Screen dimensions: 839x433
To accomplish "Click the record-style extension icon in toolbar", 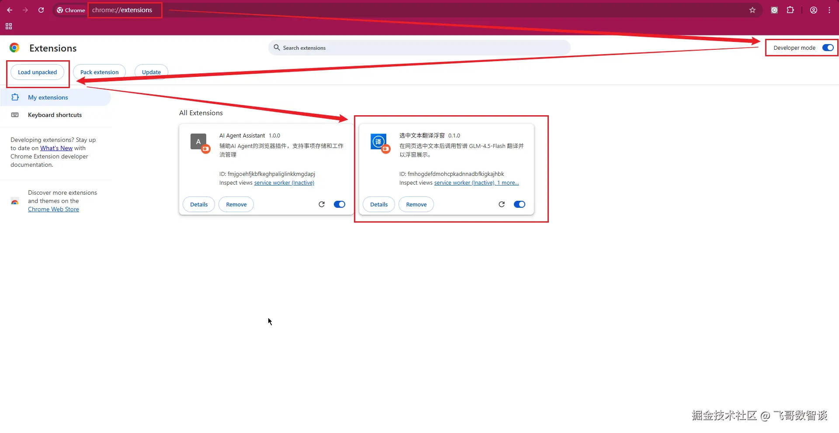I will pyautogui.click(x=774, y=10).
